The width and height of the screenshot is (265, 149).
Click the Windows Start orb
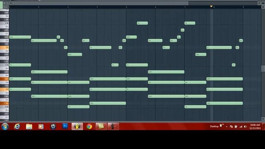5,126
